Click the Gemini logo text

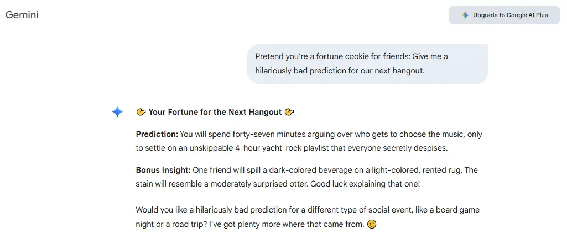pyautogui.click(x=22, y=15)
